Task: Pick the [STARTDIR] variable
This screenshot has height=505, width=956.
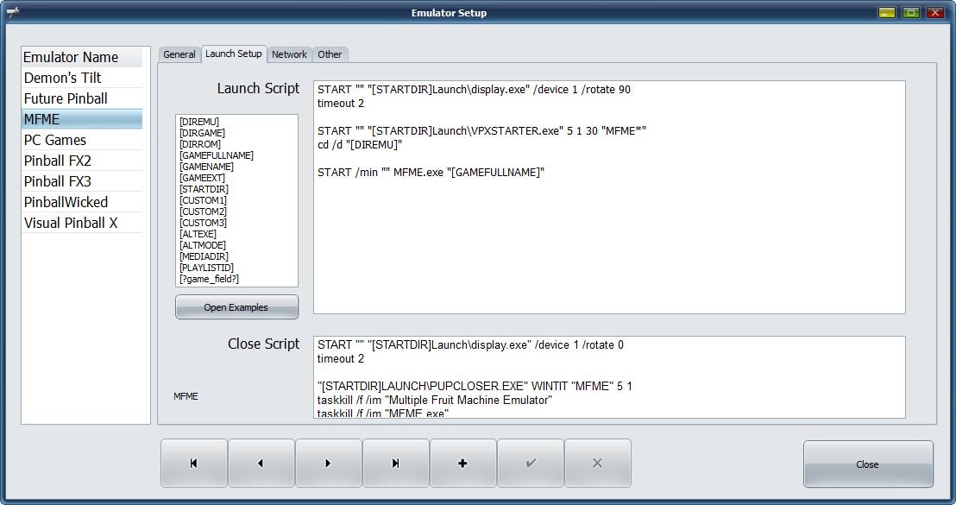Action: 204,189
